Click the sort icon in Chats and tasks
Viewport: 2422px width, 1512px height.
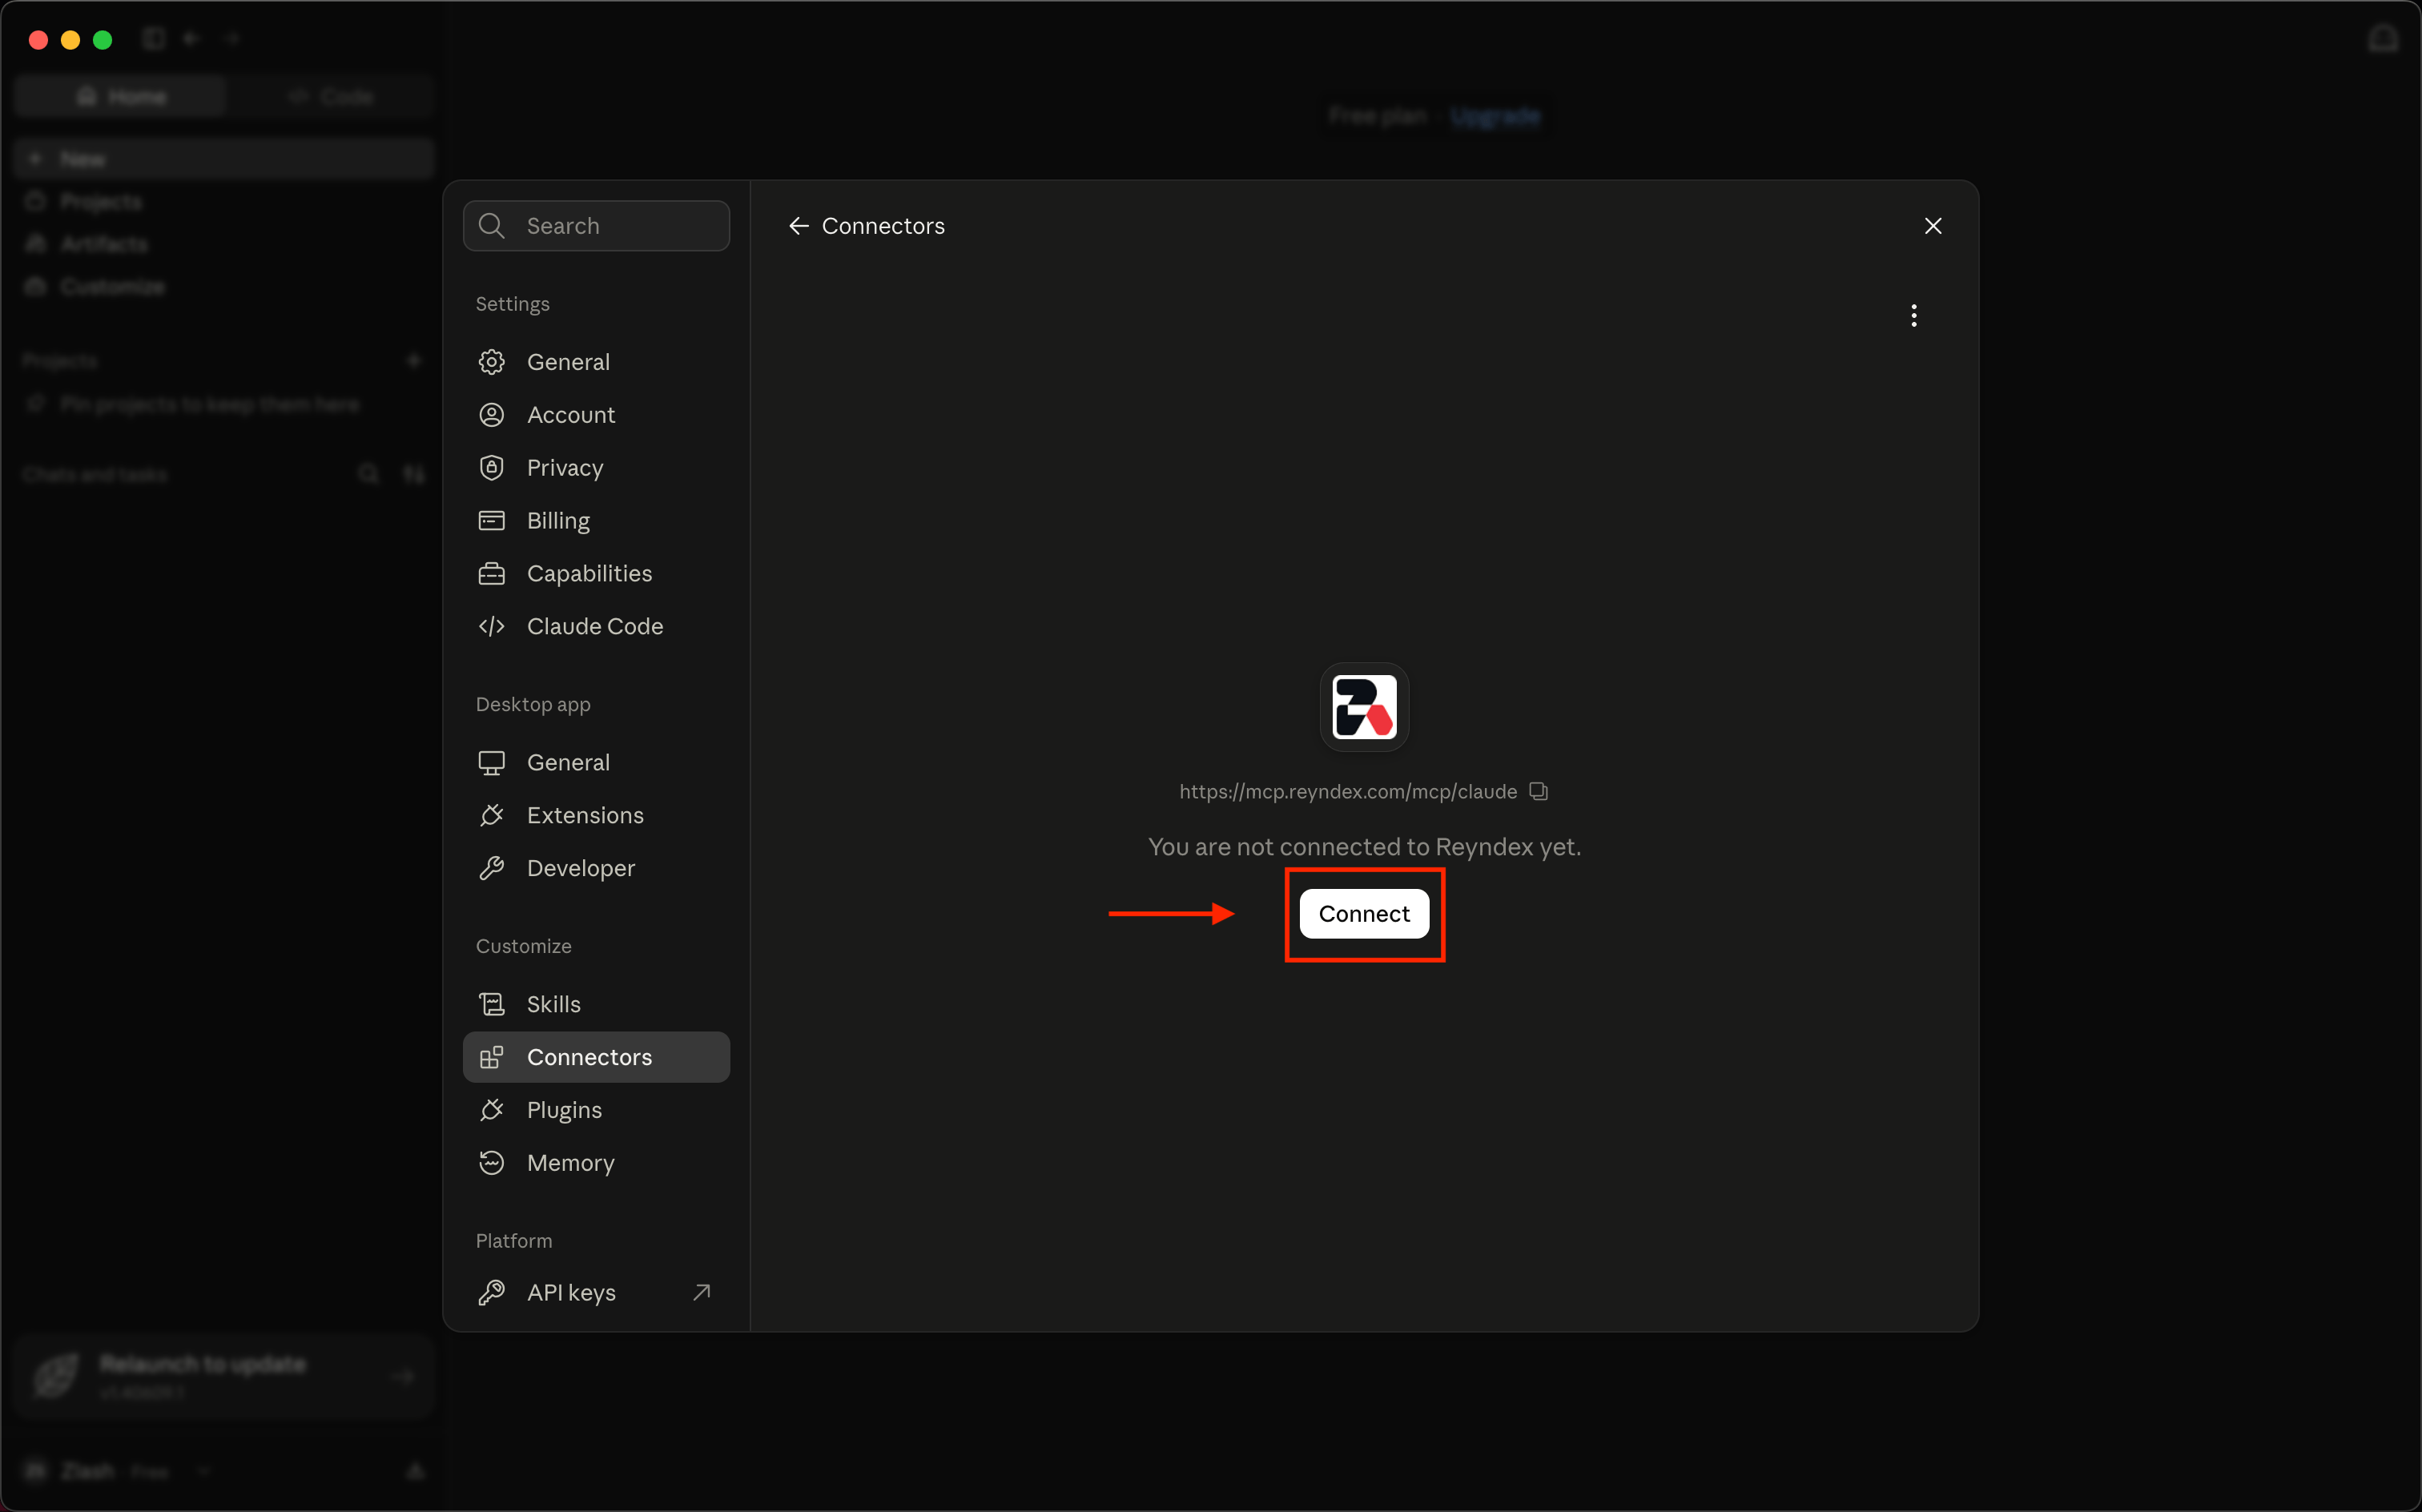[x=414, y=474]
